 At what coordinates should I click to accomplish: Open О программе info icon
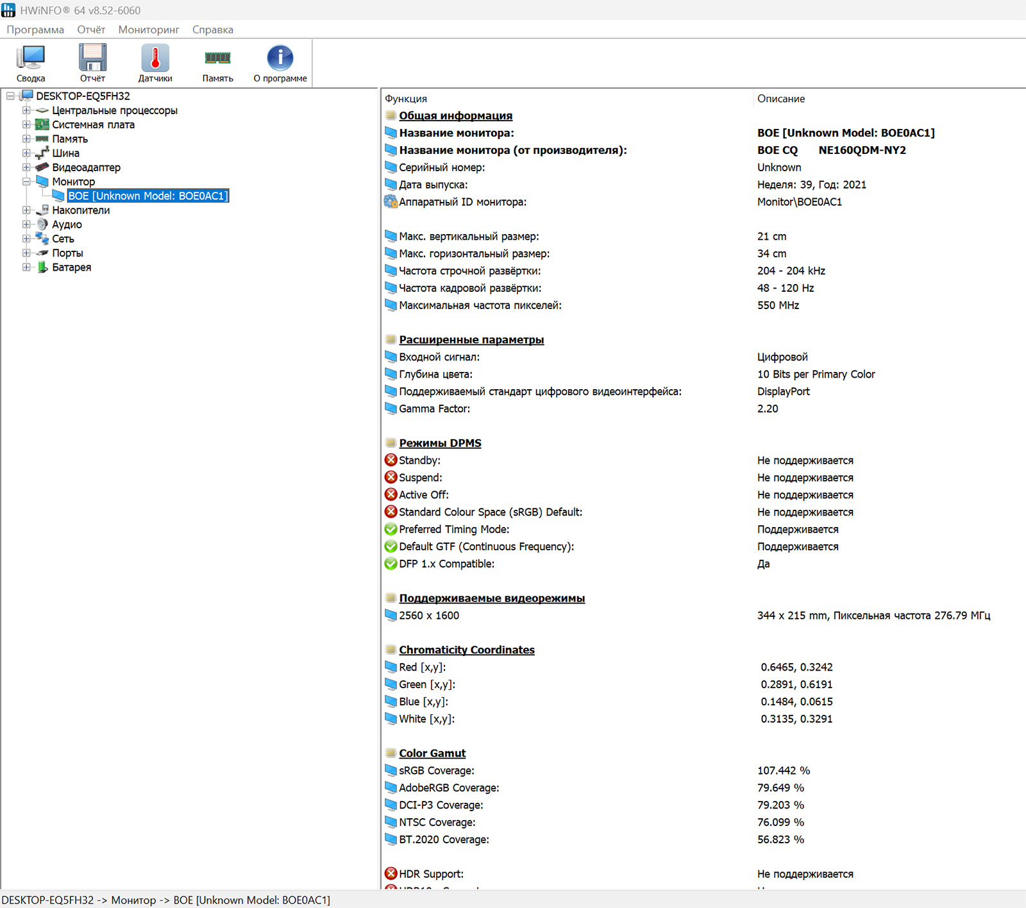tap(280, 58)
